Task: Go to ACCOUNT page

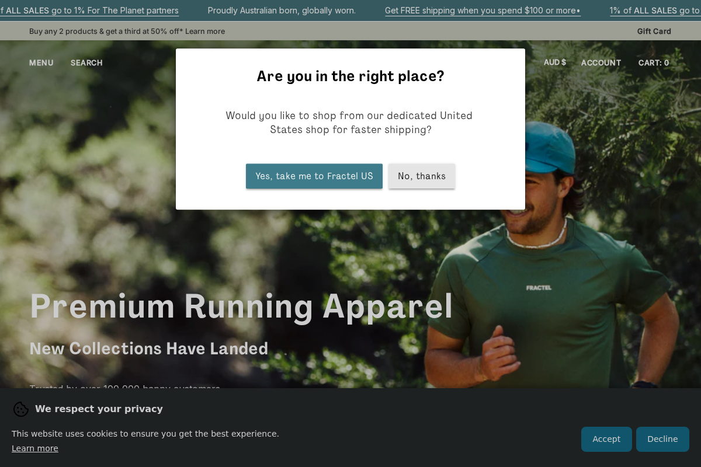Action: tap(601, 62)
